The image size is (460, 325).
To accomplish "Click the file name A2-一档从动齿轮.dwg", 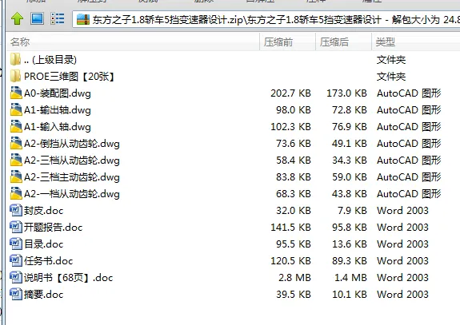I will point(71,194).
